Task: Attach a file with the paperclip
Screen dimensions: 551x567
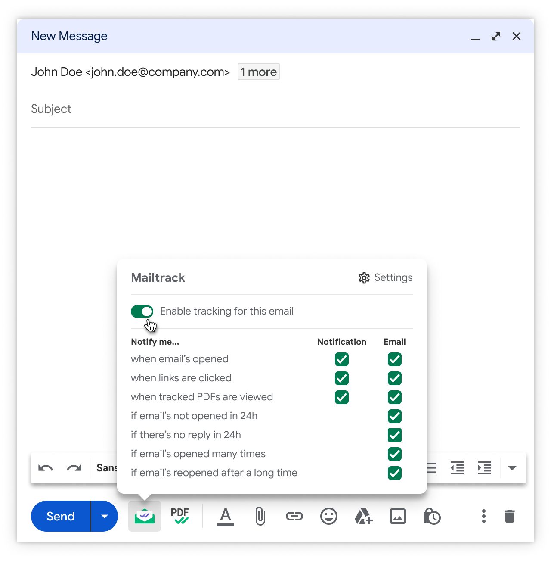Action: (260, 516)
